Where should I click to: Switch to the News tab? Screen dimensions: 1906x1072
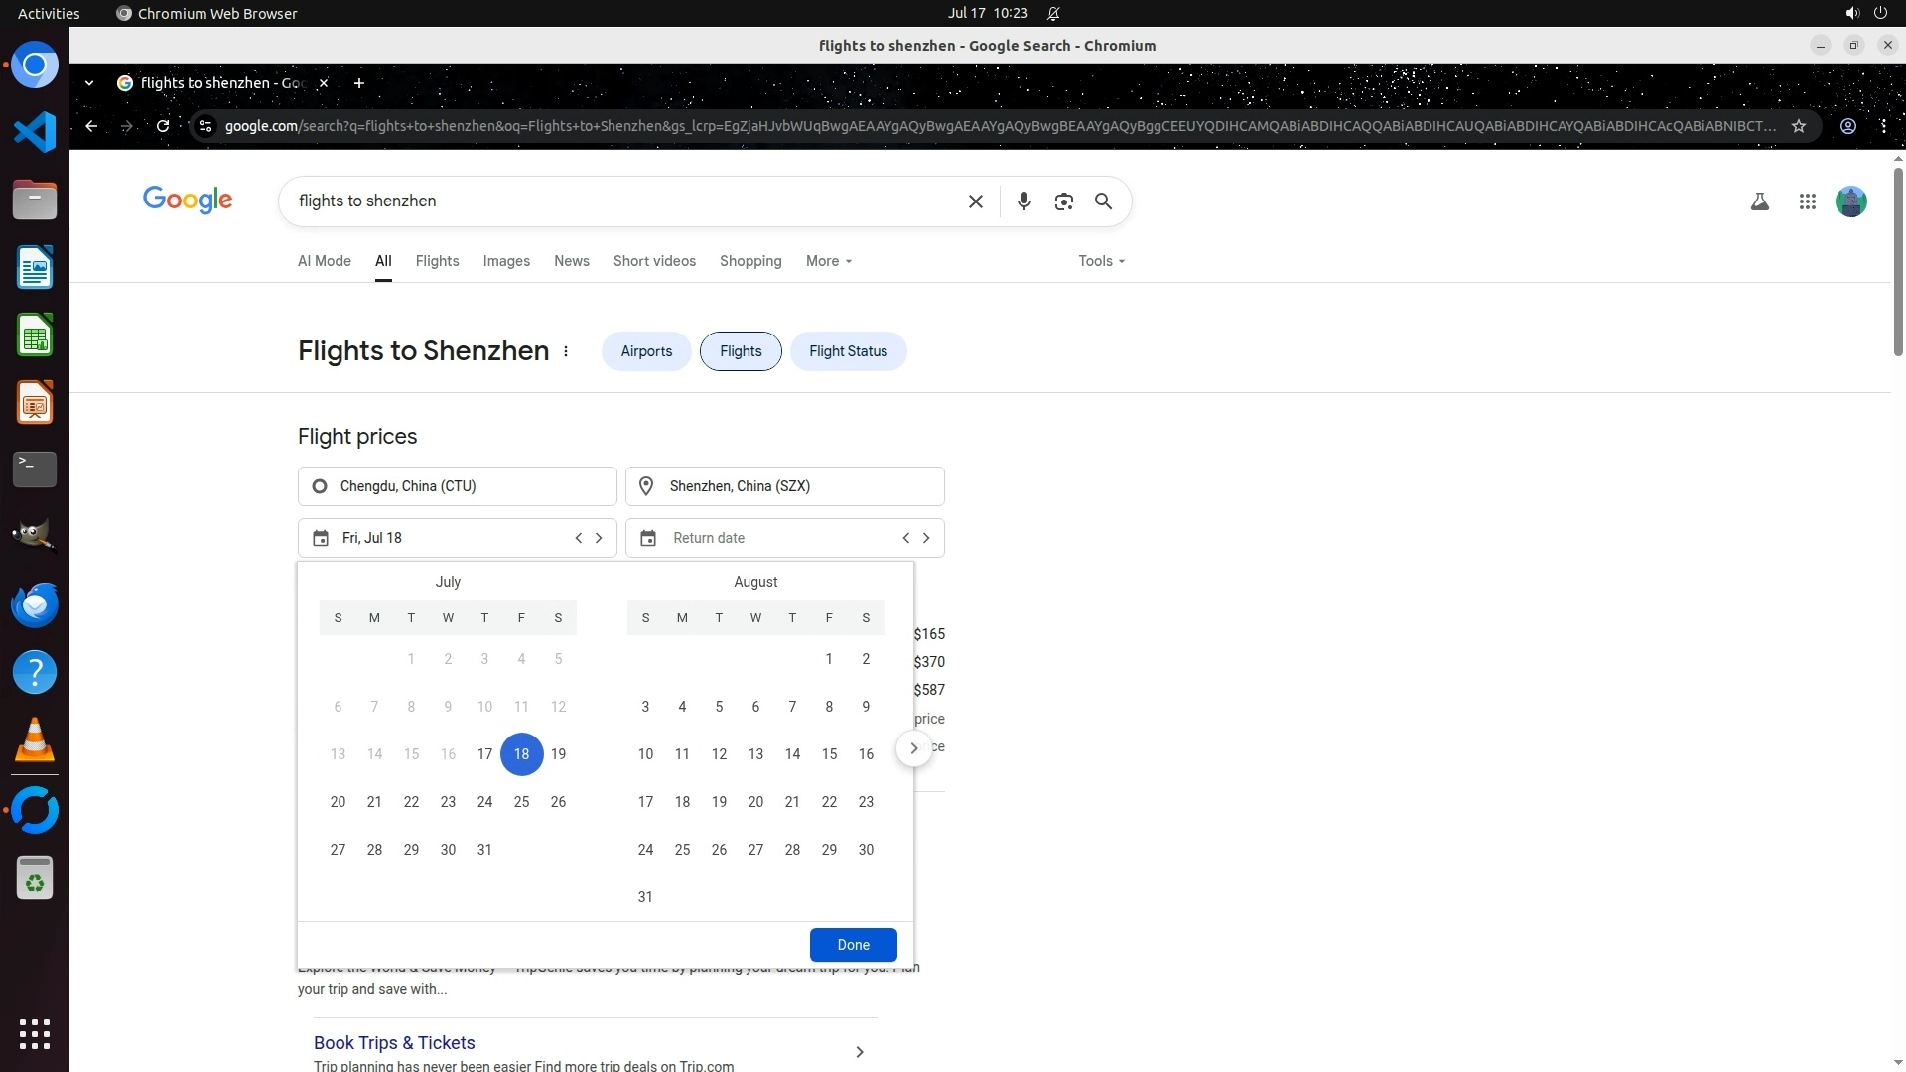click(x=571, y=261)
